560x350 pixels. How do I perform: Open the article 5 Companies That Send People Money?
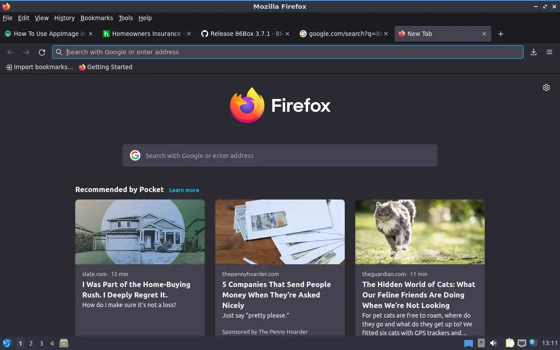pyautogui.click(x=276, y=295)
